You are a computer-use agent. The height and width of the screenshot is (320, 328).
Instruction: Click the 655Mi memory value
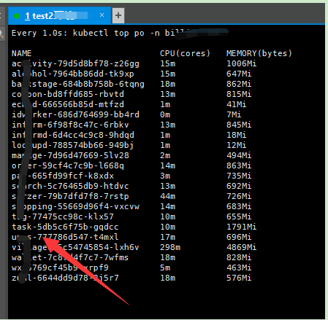pyautogui.click(x=239, y=216)
